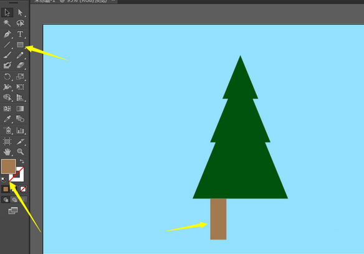The width and height of the screenshot is (364, 254).
Task: Select the Pen tool
Action: 7,34
